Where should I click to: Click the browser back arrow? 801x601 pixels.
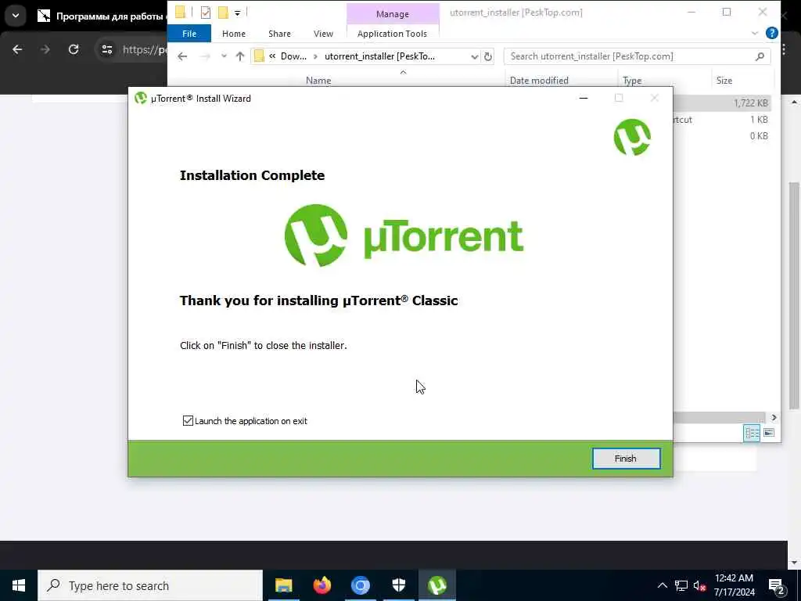pyautogui.click(x=17, y=49)
